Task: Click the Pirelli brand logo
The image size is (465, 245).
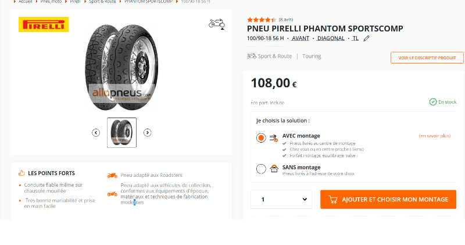Action: pos(44,24)
